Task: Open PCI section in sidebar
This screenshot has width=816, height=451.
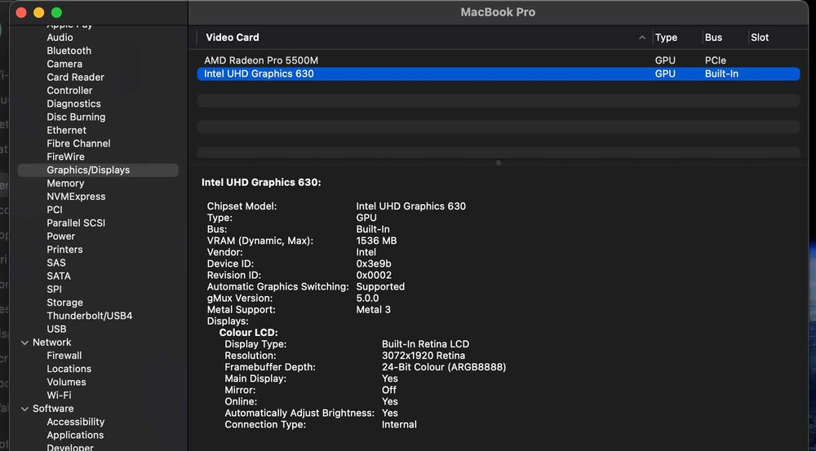Action: 54,210
